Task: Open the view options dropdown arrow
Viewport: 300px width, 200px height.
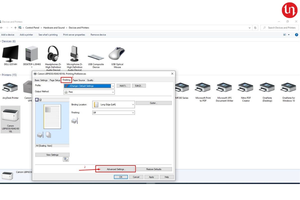Action: (x=289, y=35)
